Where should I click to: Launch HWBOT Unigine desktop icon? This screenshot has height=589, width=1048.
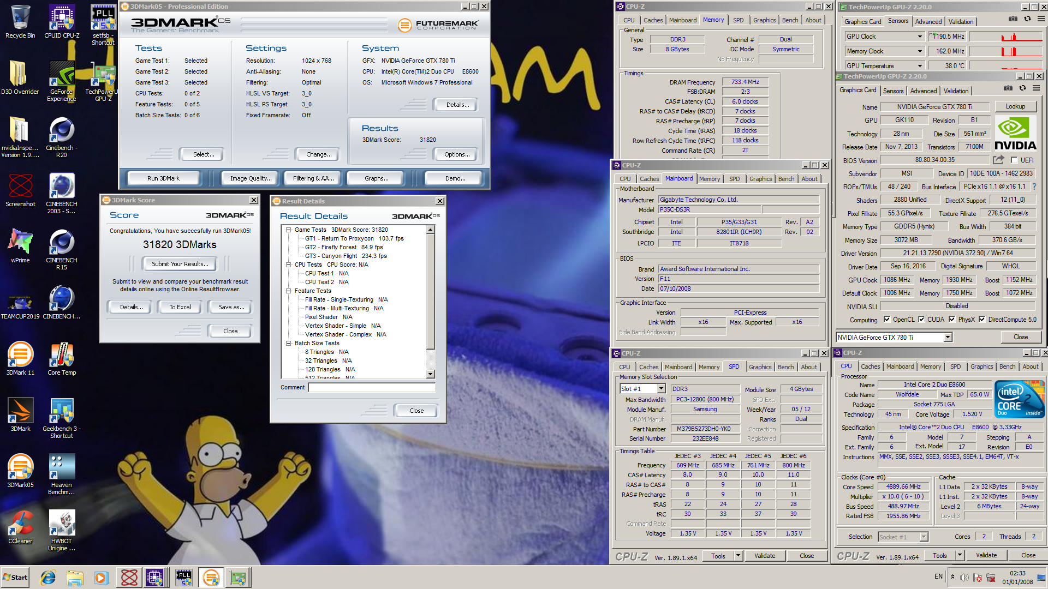[62, 531]
